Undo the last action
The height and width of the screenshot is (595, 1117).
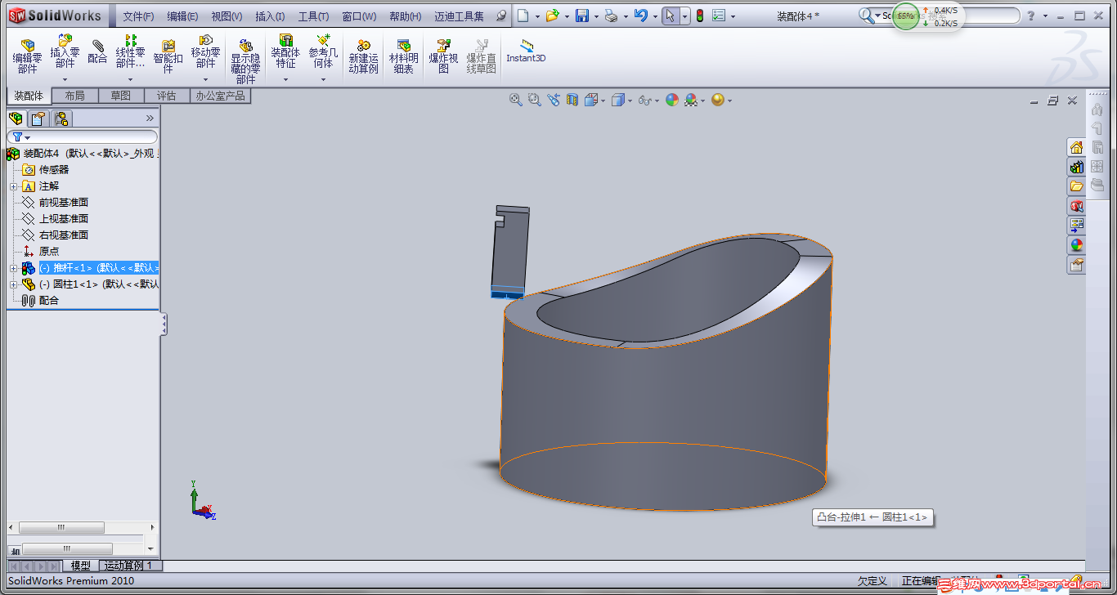click(640, 16)
